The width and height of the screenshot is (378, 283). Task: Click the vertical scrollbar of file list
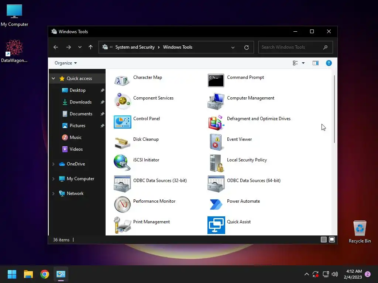tap(334, 109)
